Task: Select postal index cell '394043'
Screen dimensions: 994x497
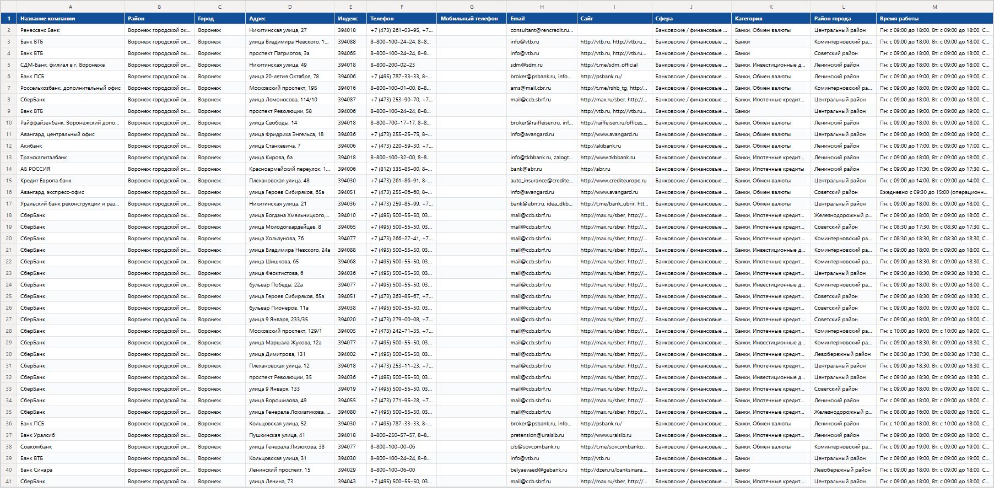Action: tap(350, 482)
